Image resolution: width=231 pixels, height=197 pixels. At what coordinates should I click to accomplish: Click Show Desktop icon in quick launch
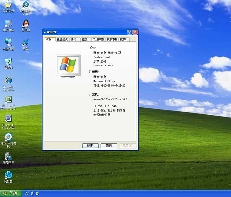tap(32, 193)
